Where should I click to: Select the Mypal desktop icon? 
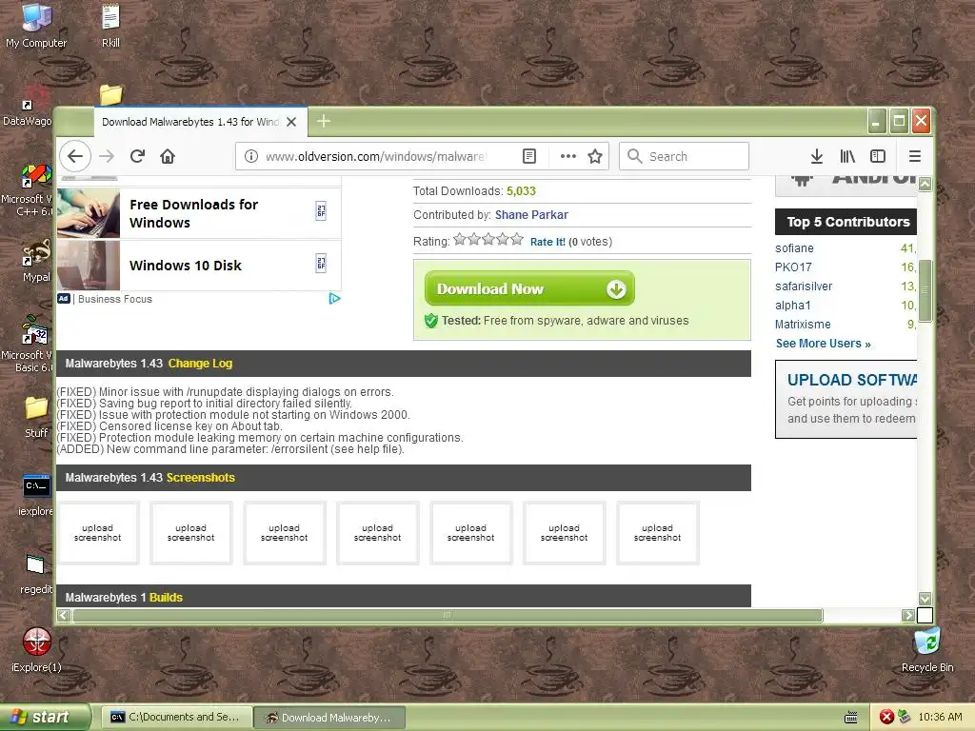tap(36, 261)
